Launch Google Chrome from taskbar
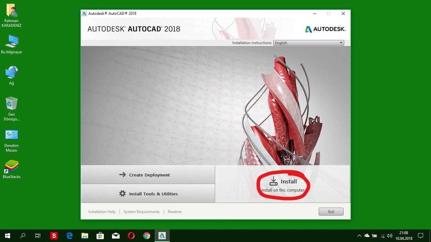 point(147,236)
